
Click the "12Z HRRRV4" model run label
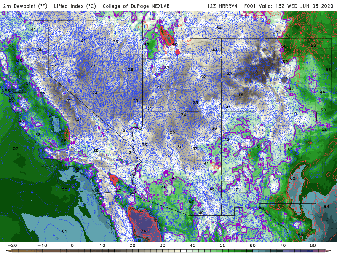222,6
